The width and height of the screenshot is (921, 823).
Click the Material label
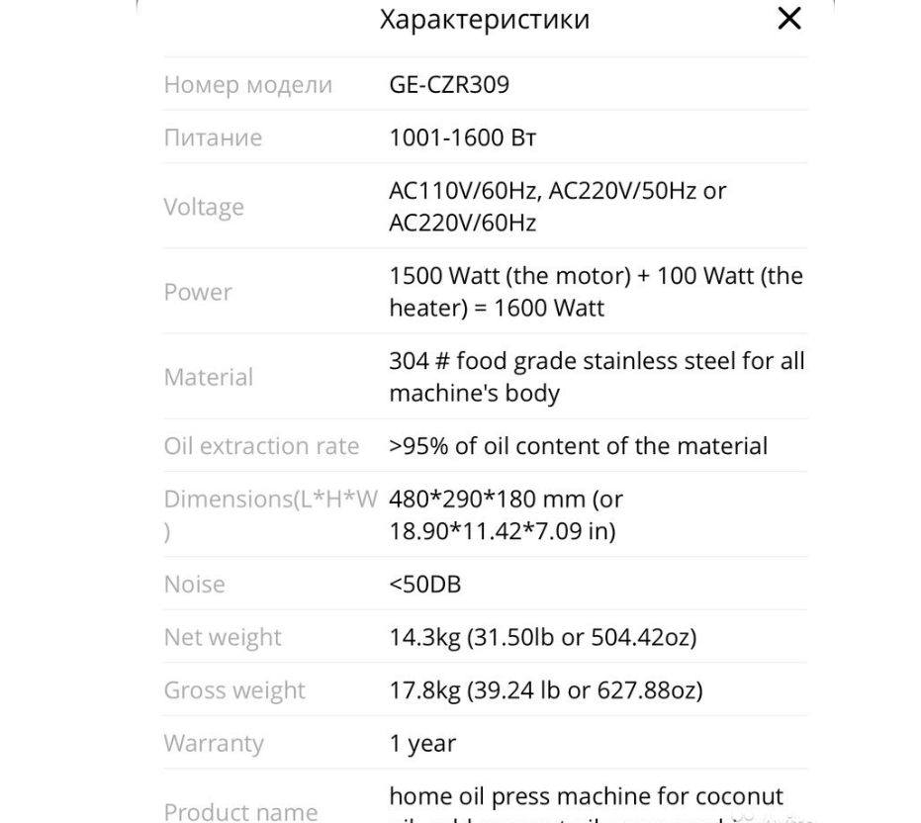(x=208, y=378)
